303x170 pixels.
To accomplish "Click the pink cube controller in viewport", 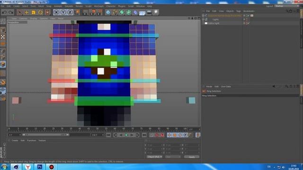I will 17,101.
